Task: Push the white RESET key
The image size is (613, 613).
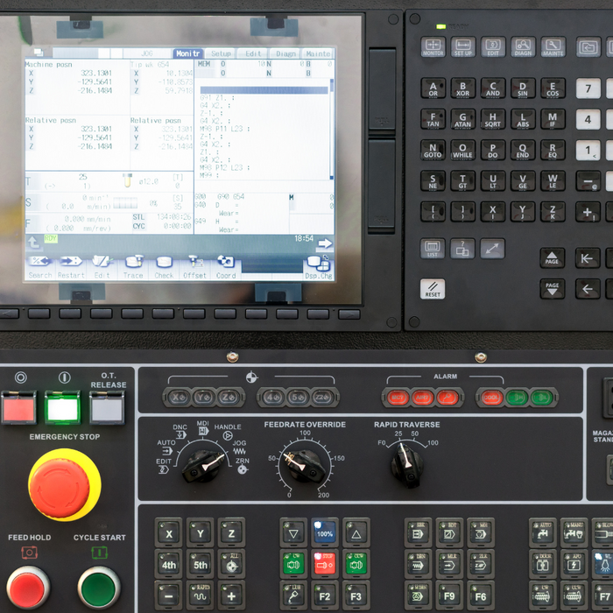Action: (x=433, y=289)
